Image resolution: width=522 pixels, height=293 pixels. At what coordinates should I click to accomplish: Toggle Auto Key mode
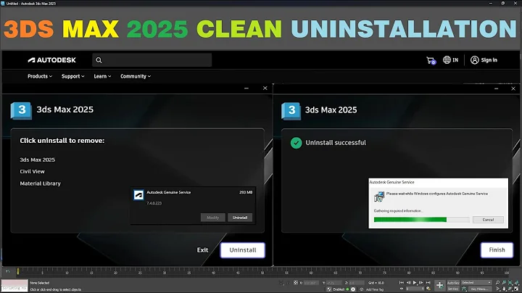point(453,283)
